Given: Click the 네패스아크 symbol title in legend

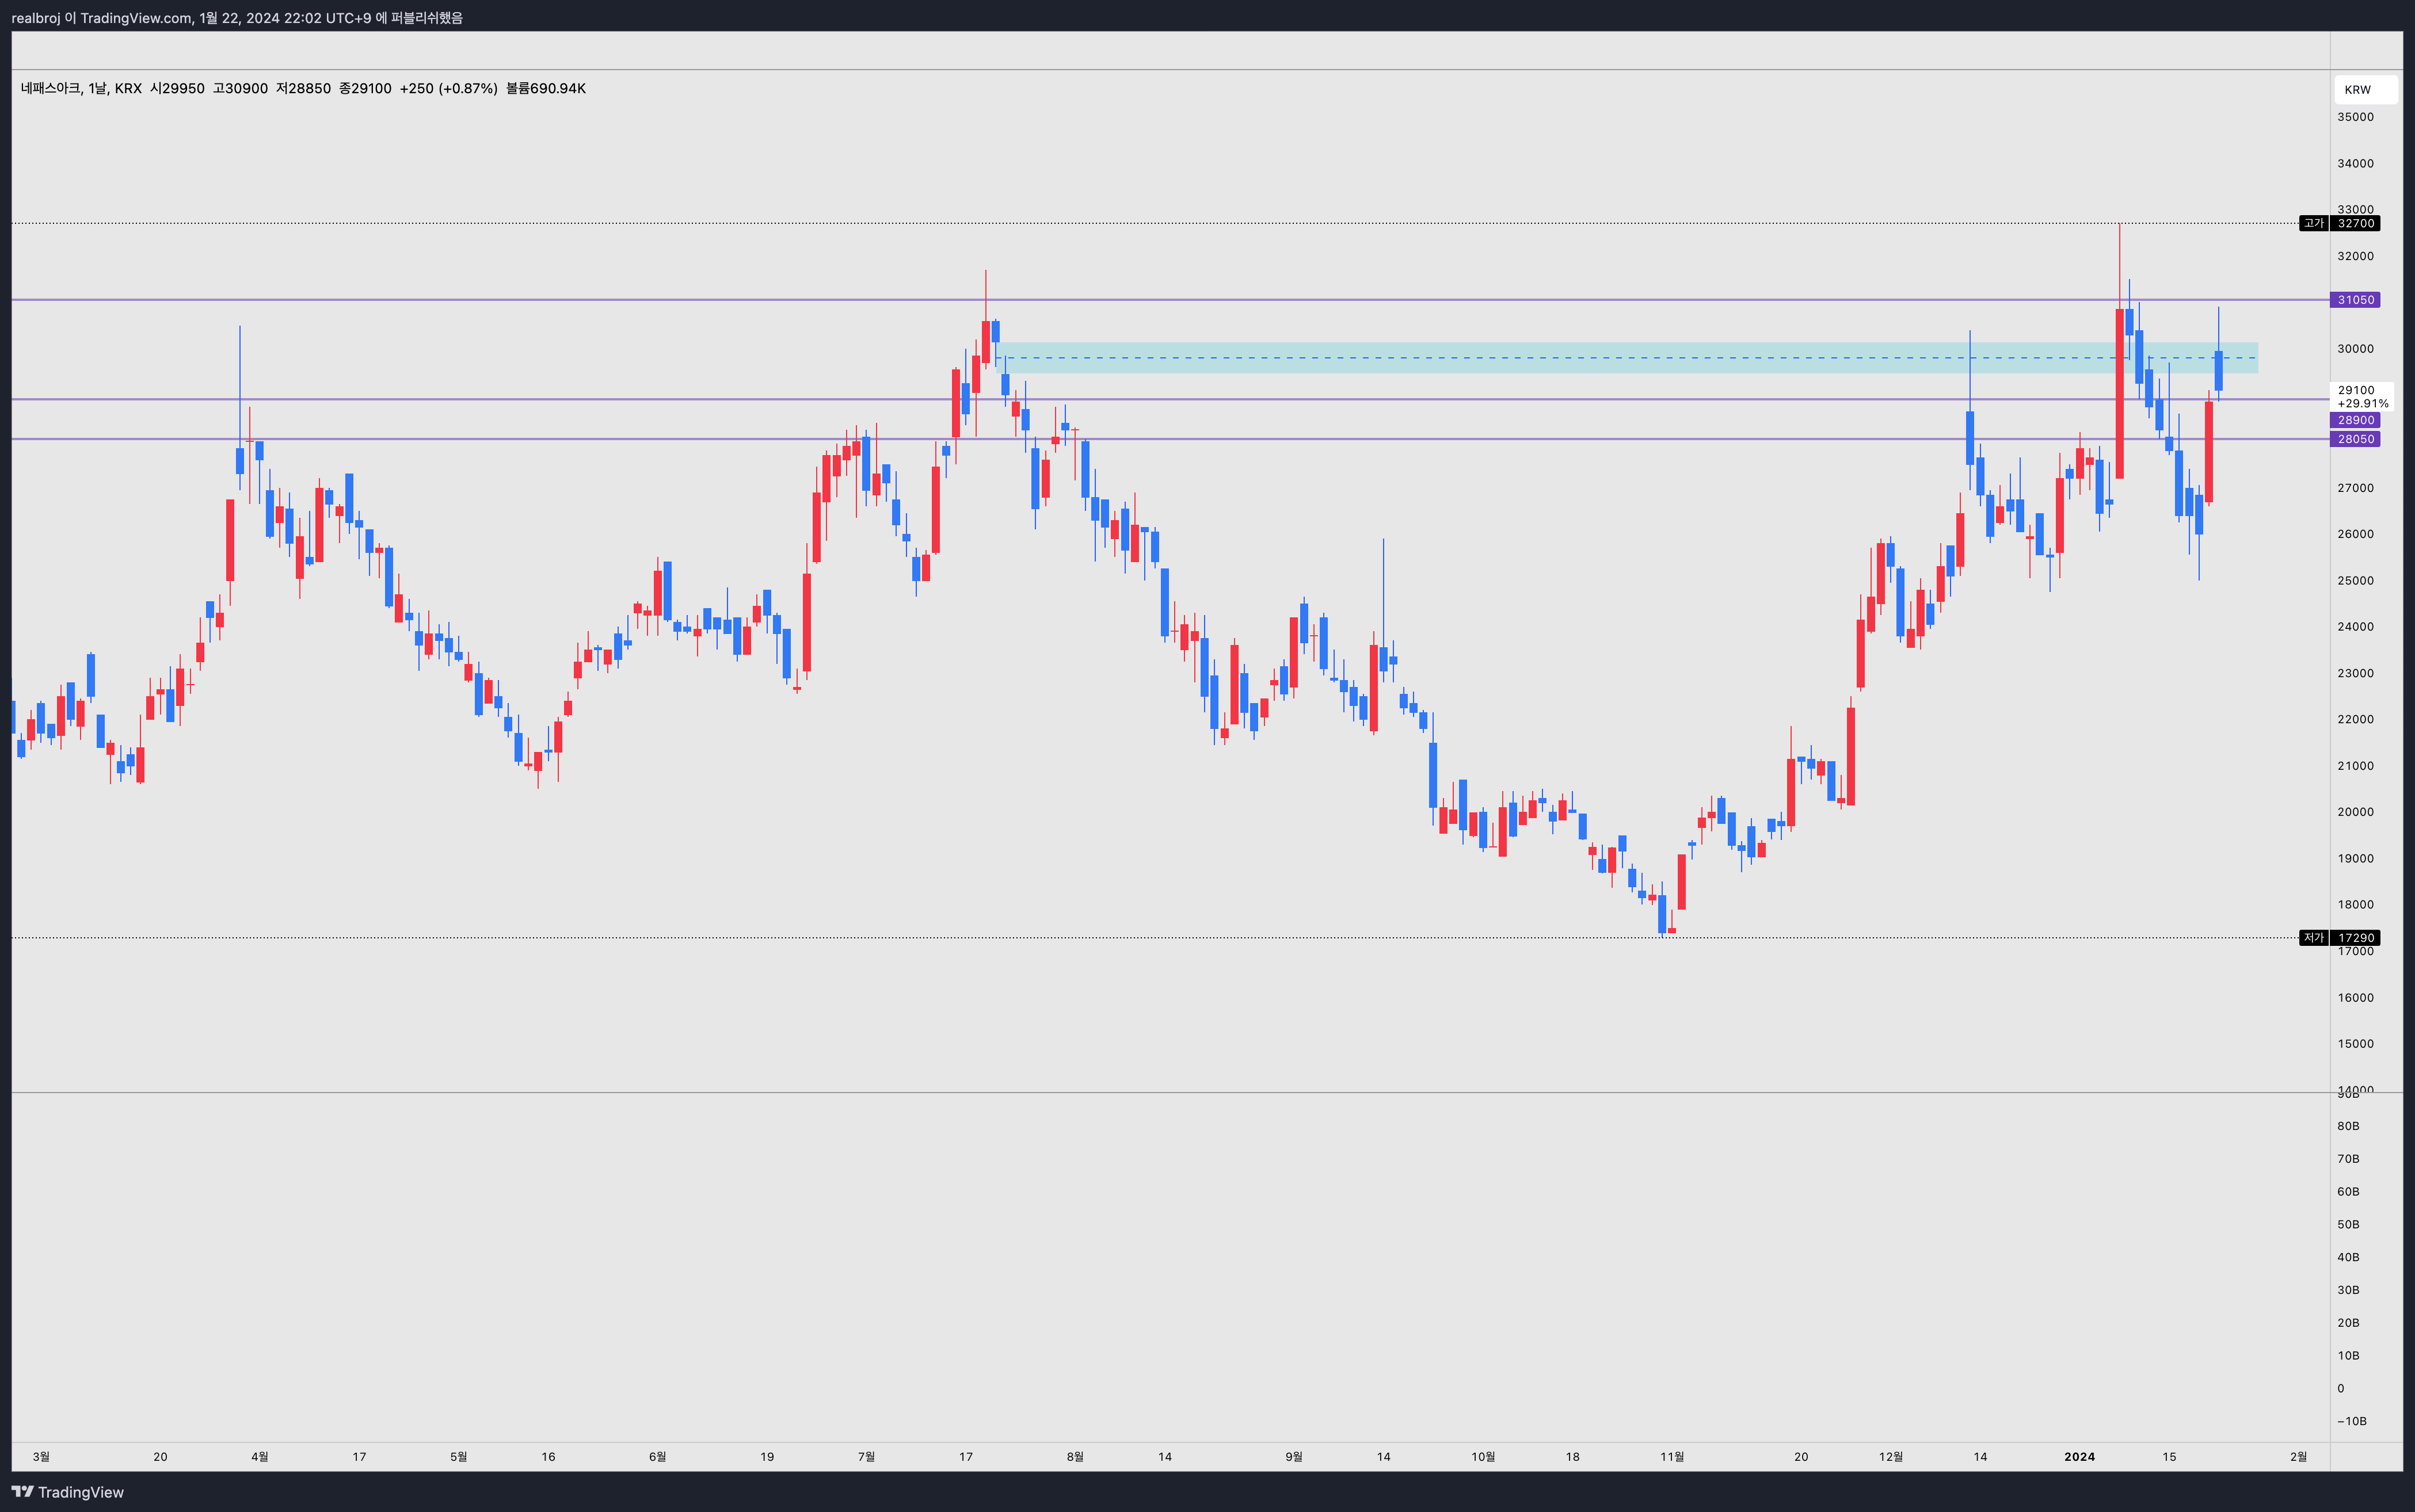Looking at the screenshot, I should coord(50,88).
